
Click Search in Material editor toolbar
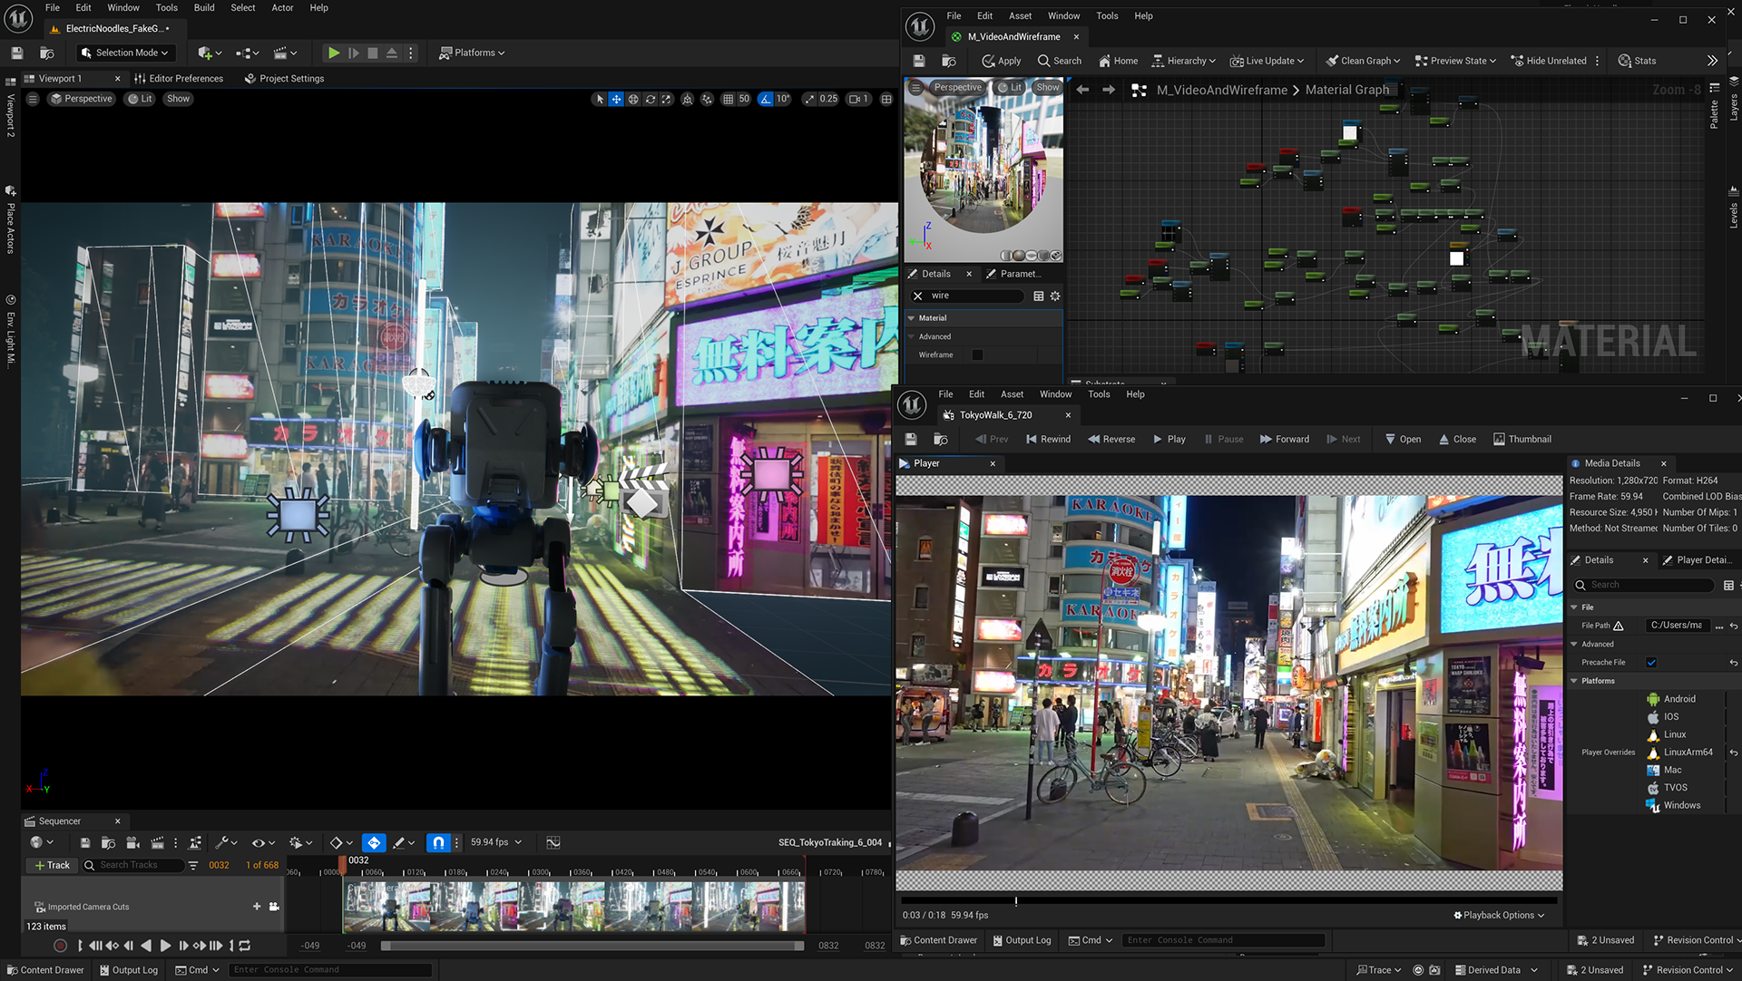[x=1060, y=61]
